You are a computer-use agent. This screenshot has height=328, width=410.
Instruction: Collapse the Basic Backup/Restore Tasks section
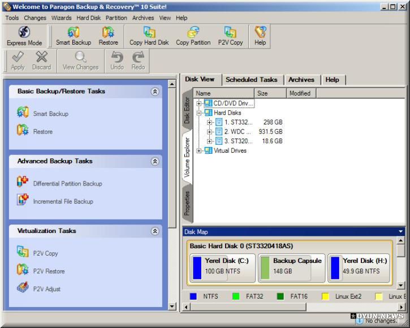click(155, 91)
